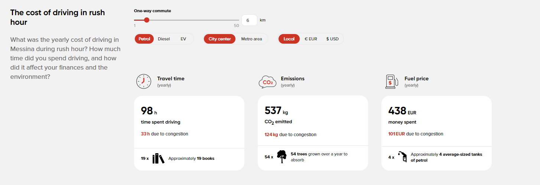Image resolution: width=540 pixels, height=185 pixels.
Task: Click the CO2 cloud emissions icon
Action: click(267, 82)
